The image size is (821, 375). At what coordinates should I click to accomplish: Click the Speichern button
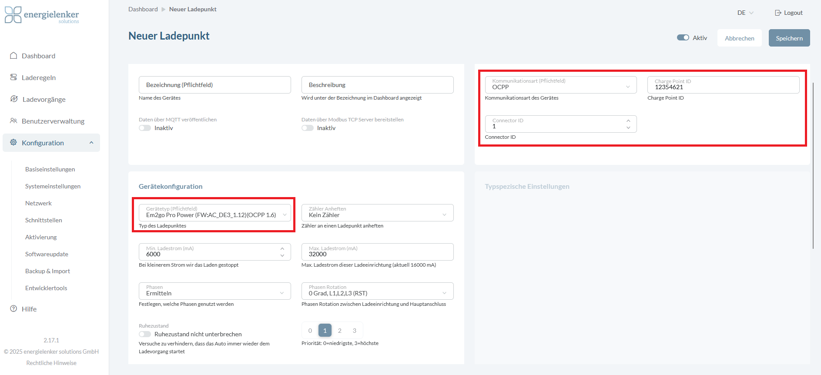pos(789,38)
